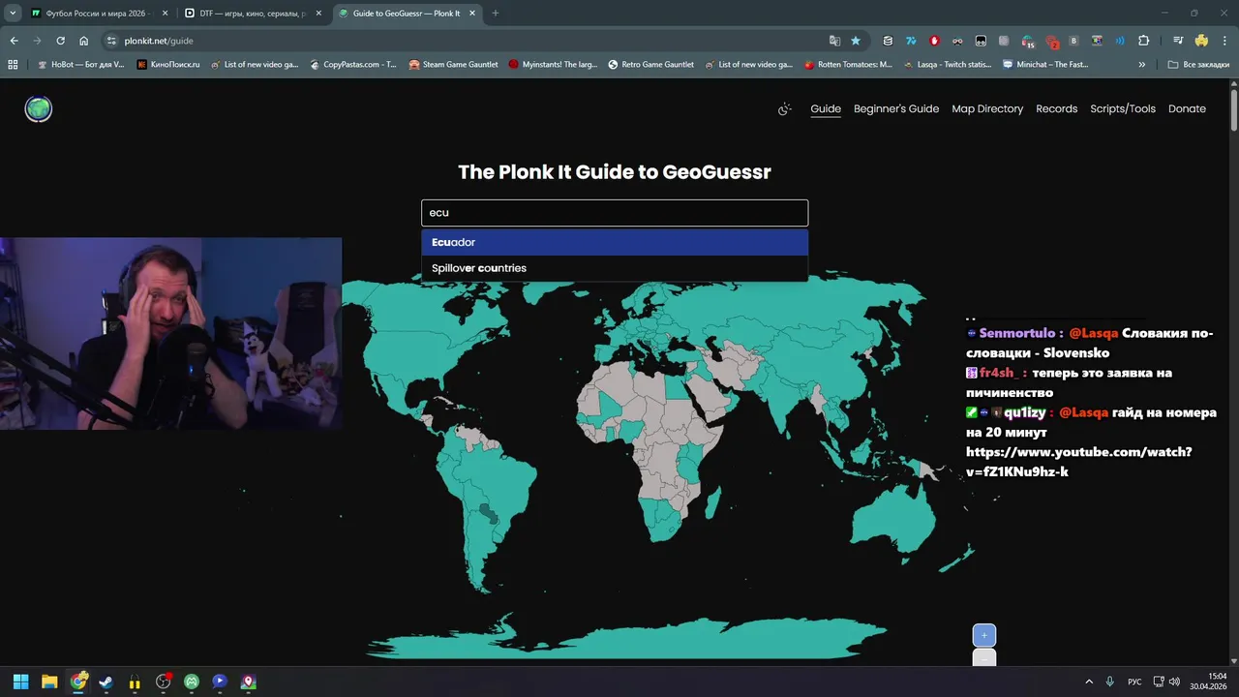Open the Records page

coord(1056,109)
